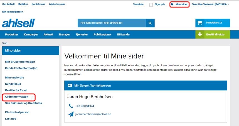Toggle the Skjul pris checkbox

(x=151, y=4)
